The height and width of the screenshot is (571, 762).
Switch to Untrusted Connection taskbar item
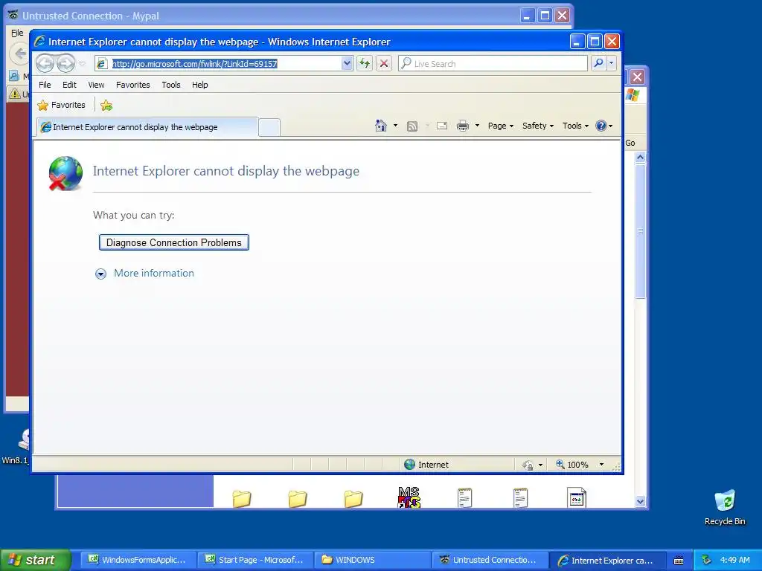[x=490, y=560]
